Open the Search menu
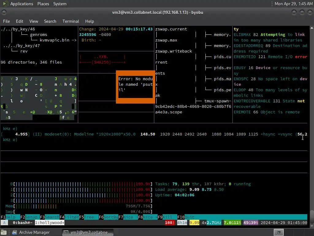The width and height of the screenshot is (314, 236). click(x=50, y=21)
